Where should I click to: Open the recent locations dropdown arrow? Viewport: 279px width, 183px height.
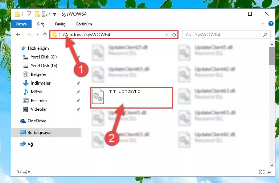coord(37,34)
